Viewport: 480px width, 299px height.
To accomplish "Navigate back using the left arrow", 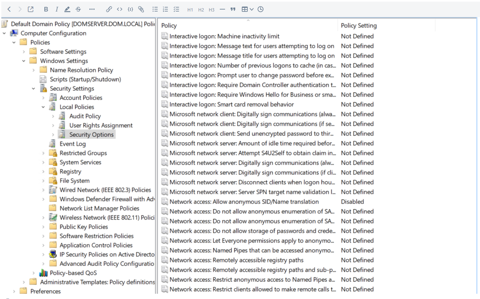I will tap(9, 9).
